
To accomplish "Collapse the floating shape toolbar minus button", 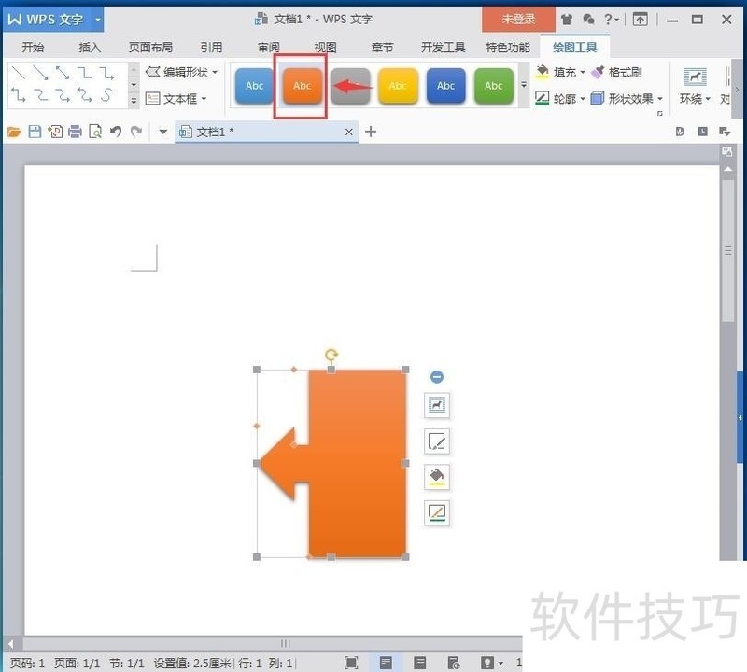I will click(x=437, y=377).
